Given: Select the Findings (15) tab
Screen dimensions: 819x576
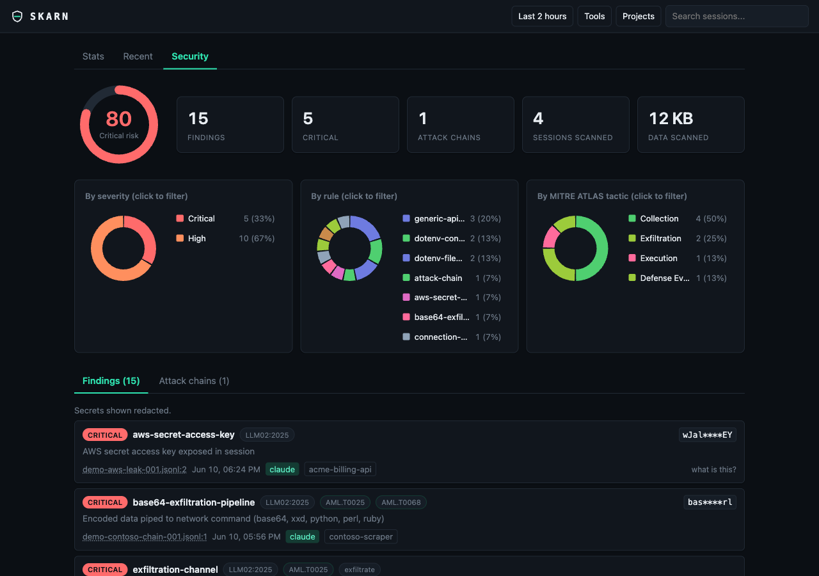Looking at the screenshot, I should pos(111,381).
